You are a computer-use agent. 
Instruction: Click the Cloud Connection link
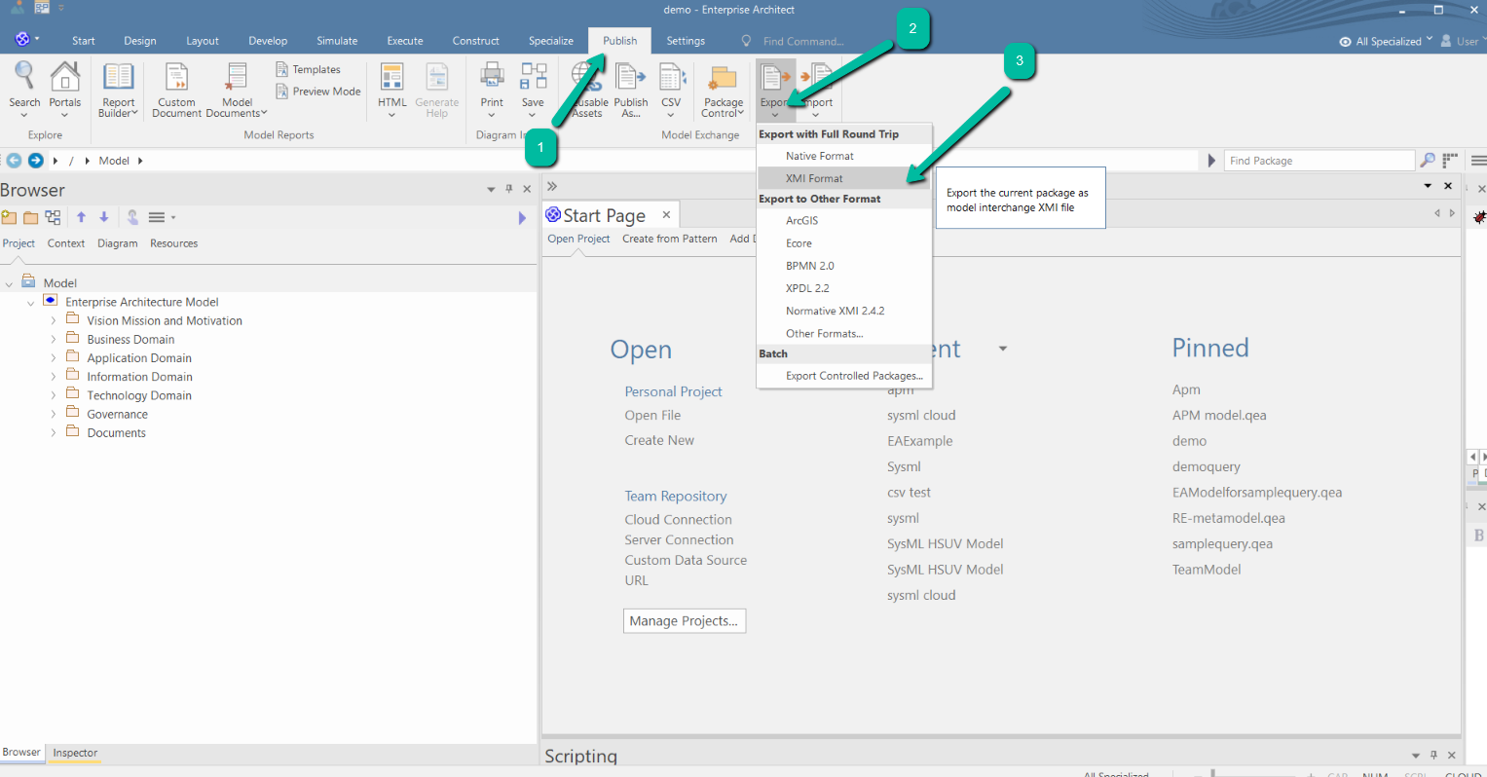pos(678,520)
